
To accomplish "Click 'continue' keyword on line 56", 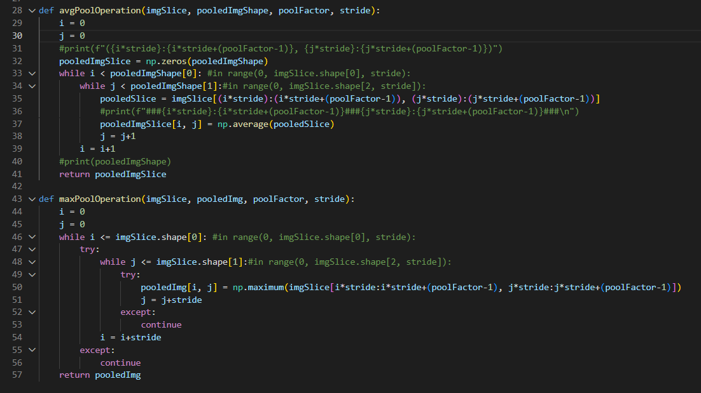I will point(120,363).
